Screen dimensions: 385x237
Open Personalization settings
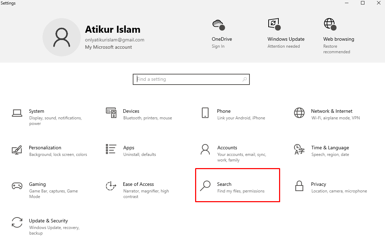45,148
